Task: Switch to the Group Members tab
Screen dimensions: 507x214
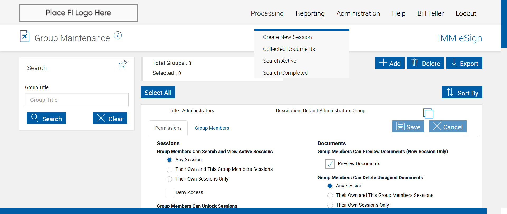Action: click(x=212, y=128)
